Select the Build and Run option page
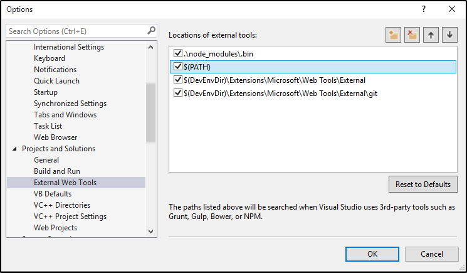 click(x=57, y=171)
